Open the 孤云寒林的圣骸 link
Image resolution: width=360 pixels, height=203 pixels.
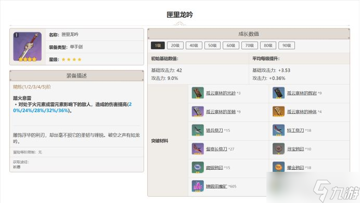coord(221,112)
